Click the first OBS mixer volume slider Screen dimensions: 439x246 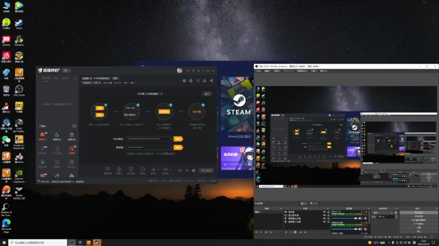[345, 218]
